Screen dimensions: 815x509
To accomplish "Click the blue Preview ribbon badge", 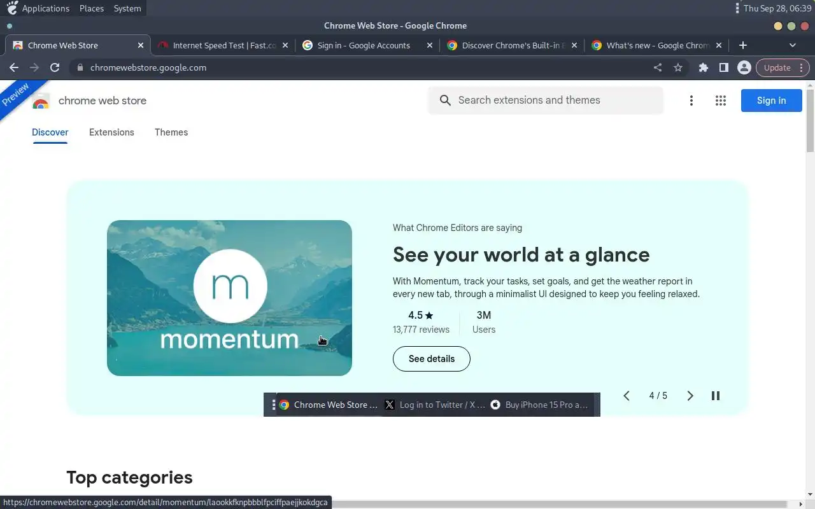I will coord(18,95).
